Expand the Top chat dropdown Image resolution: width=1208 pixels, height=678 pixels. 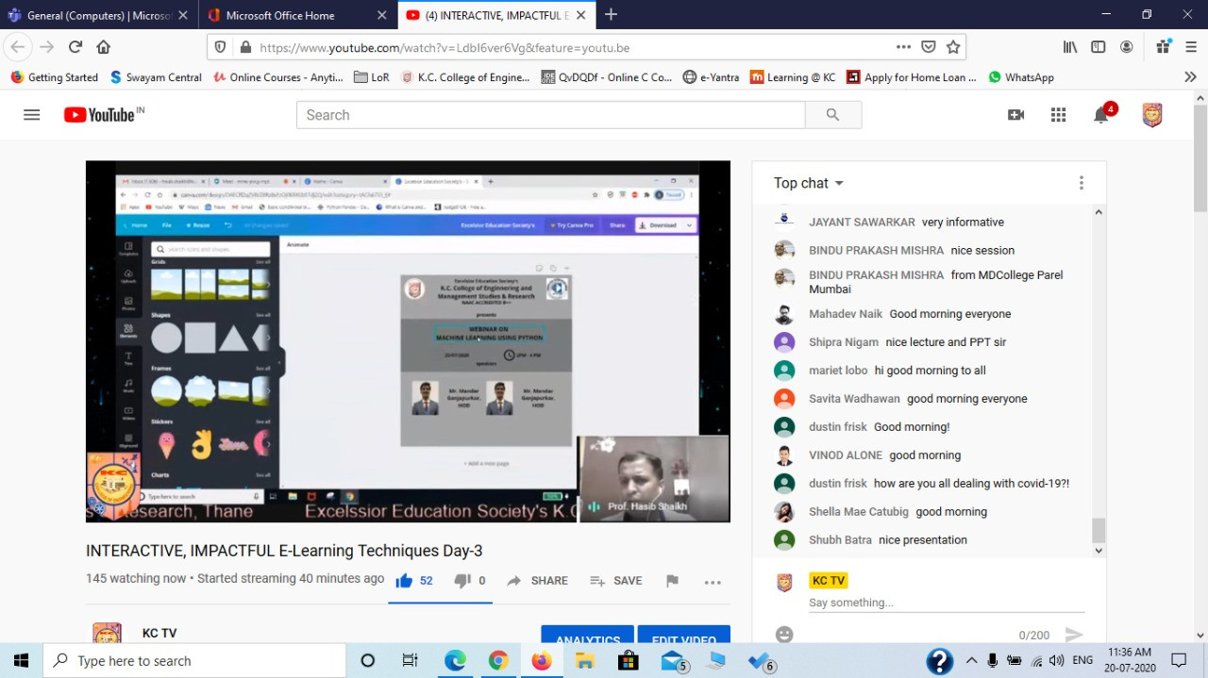point(809,183)
